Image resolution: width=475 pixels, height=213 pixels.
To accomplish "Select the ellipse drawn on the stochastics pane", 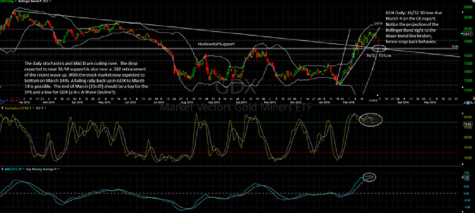I will [371, 119].
